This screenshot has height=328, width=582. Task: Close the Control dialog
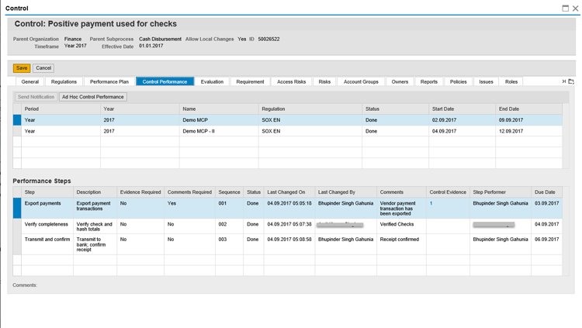[575, 9]
